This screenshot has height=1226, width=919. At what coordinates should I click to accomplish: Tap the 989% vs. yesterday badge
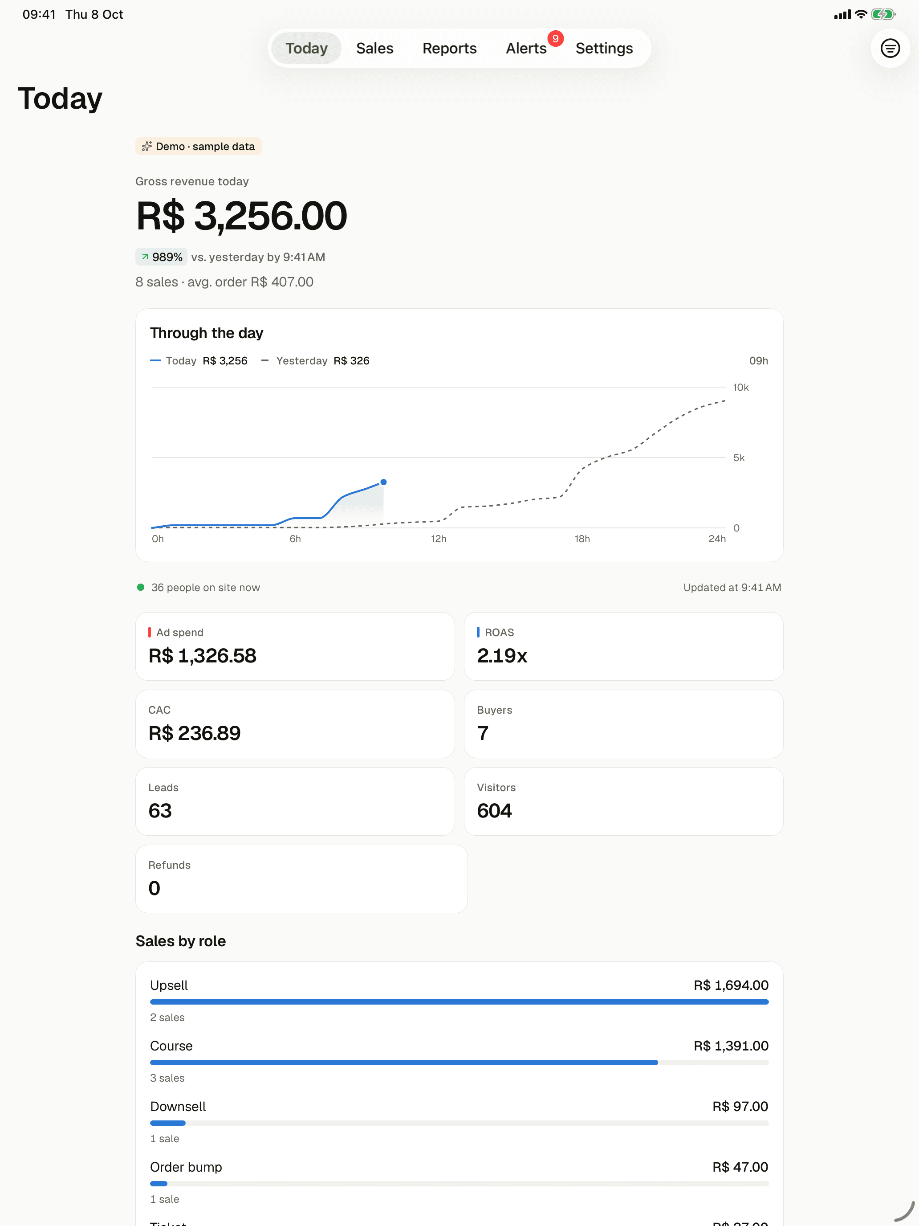pyautogui.click(x=161, y=257)
